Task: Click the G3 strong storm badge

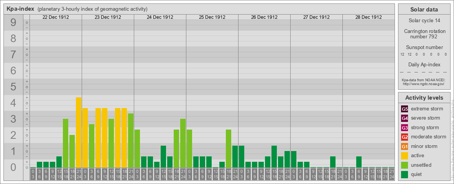Action: click(x=405, y=128)
